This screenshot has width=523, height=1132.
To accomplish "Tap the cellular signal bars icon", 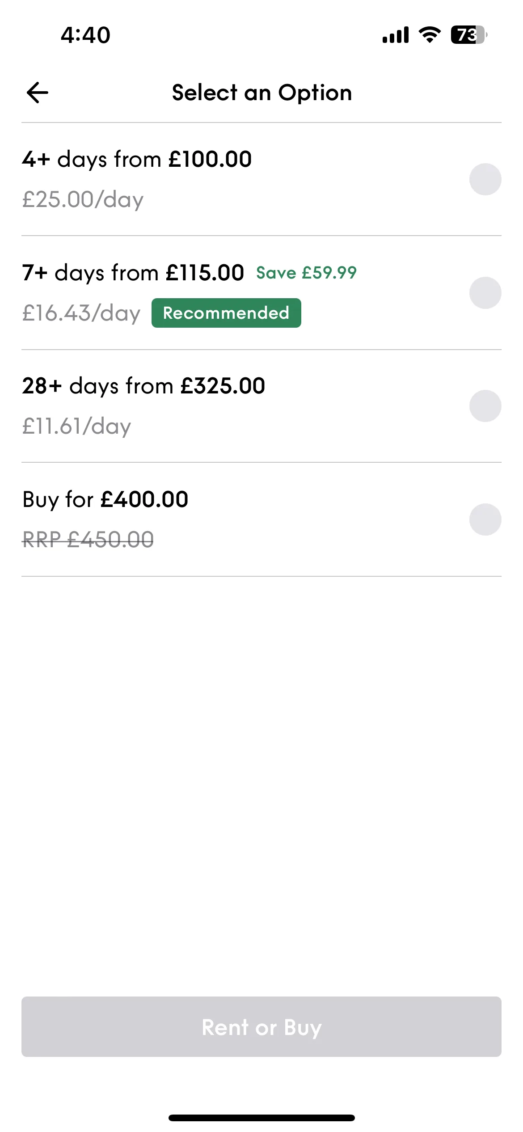I will pyautogui.click(x=396, y=35).
